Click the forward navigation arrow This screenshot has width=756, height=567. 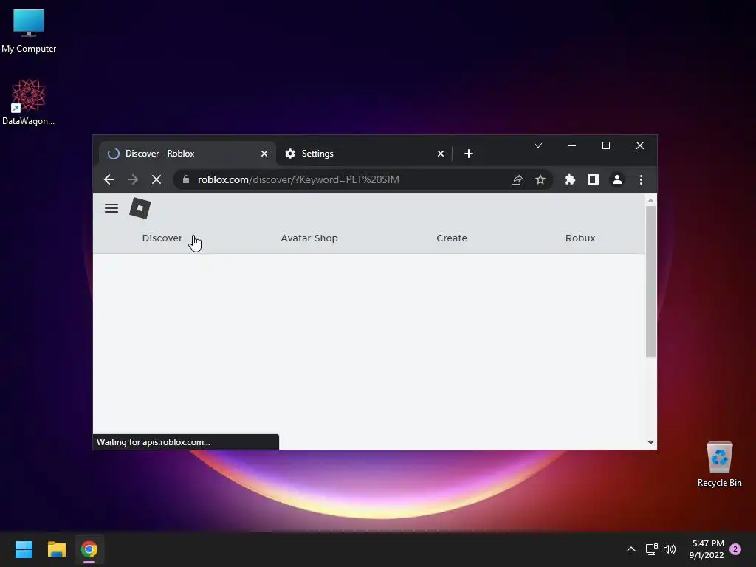133,180
